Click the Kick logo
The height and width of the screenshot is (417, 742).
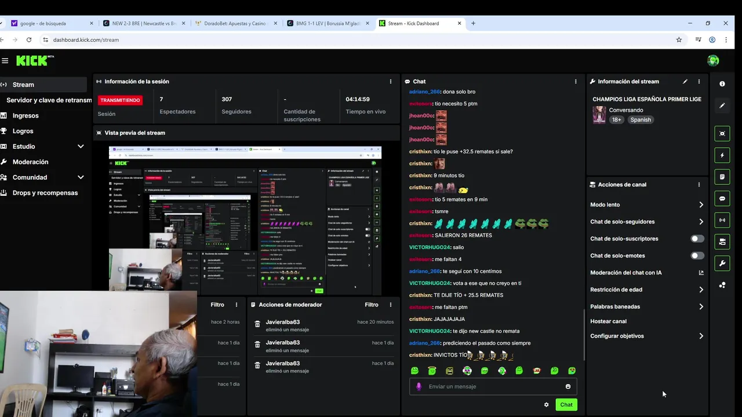35,61
